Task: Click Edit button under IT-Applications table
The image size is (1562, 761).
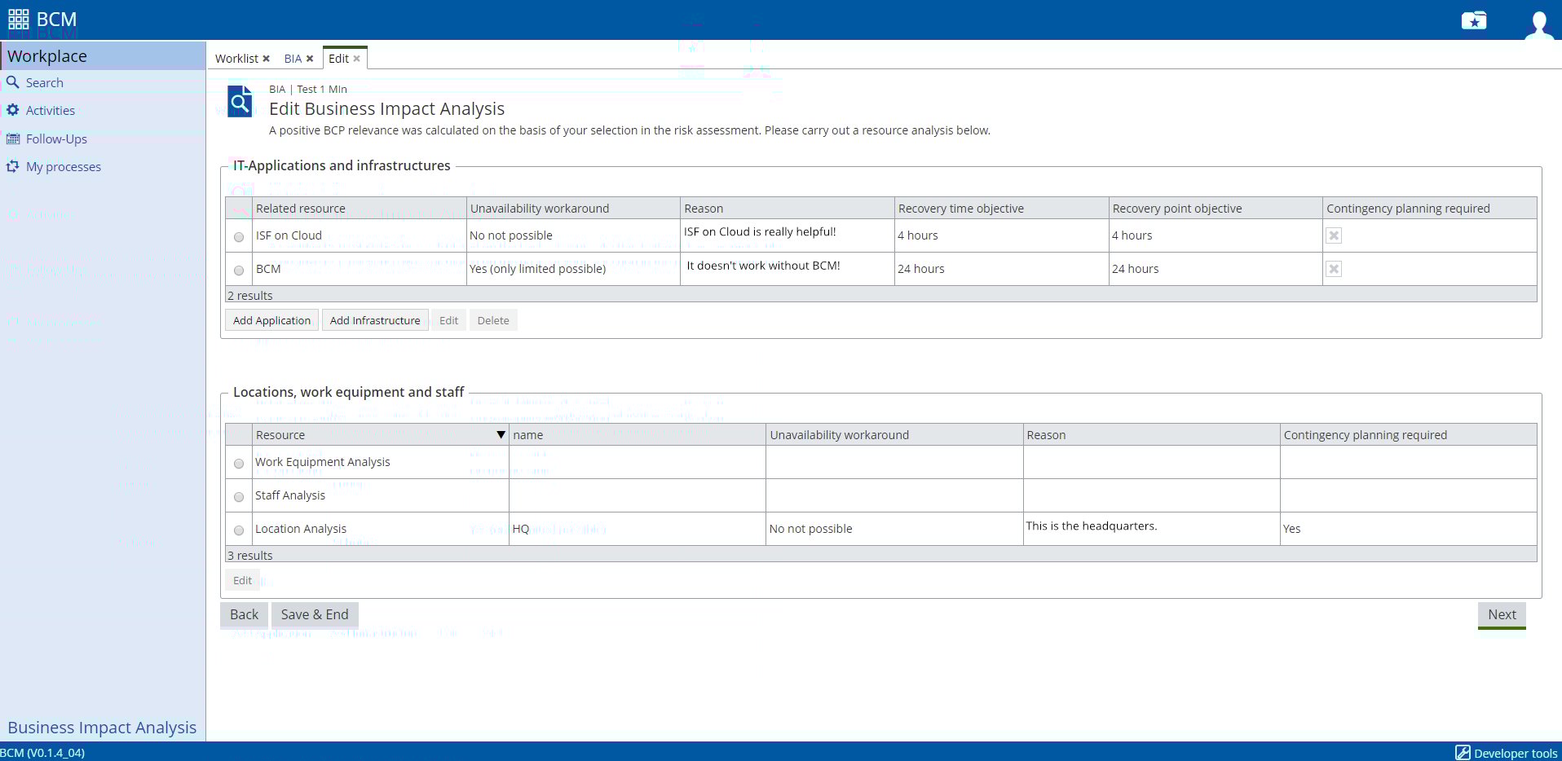Action: coord(448,320)
